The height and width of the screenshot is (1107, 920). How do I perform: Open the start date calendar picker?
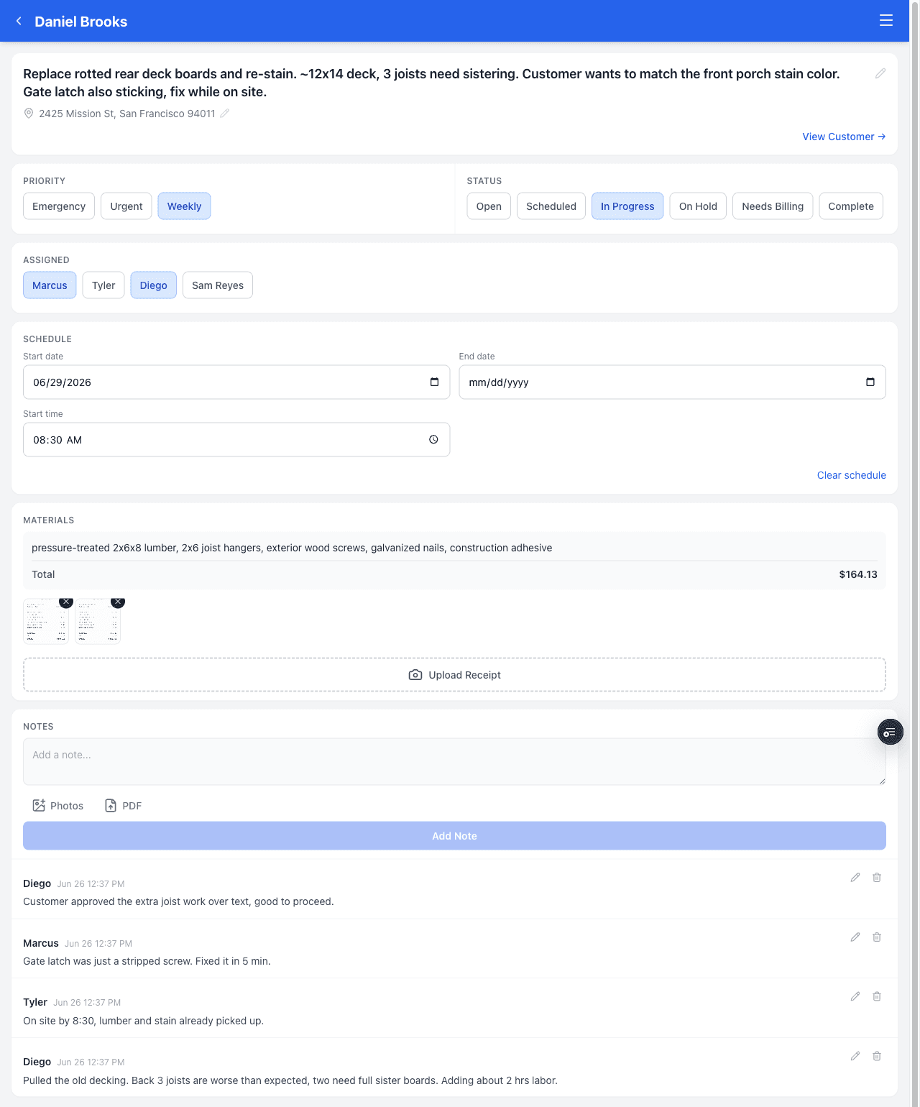point(434,382)
